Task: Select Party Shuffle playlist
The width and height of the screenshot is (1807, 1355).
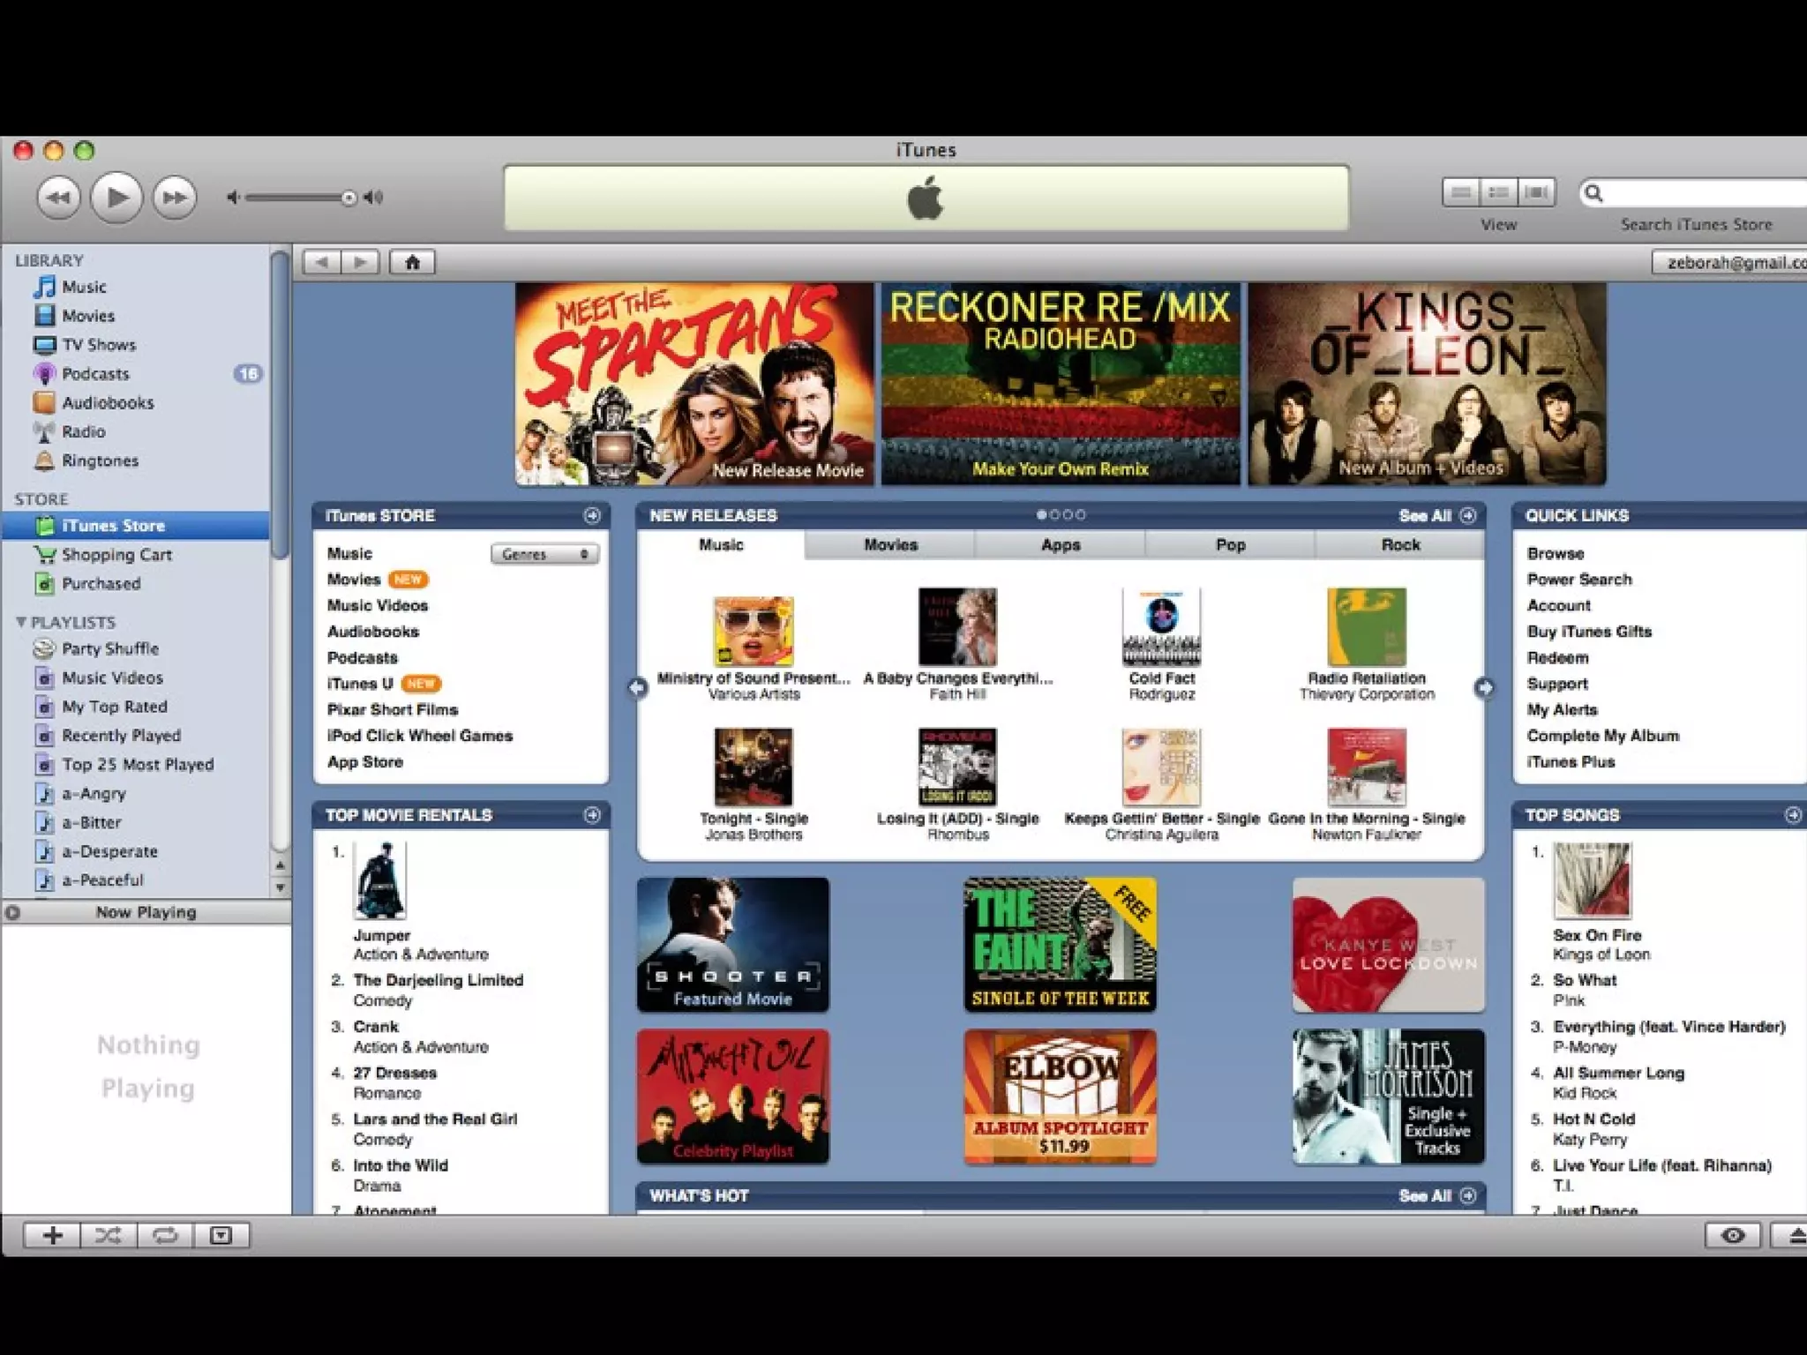Action: [x=109, y=648]
